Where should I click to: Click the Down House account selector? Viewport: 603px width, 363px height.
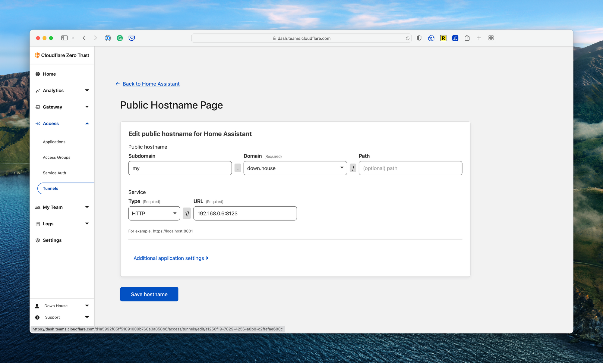point(62,306)
